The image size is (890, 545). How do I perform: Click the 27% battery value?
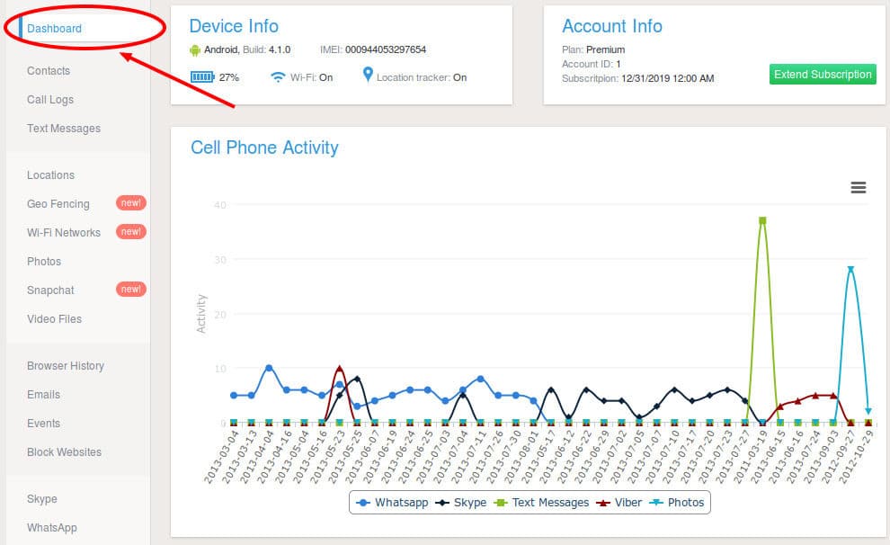pyautogui.click(x=228, y=77)
